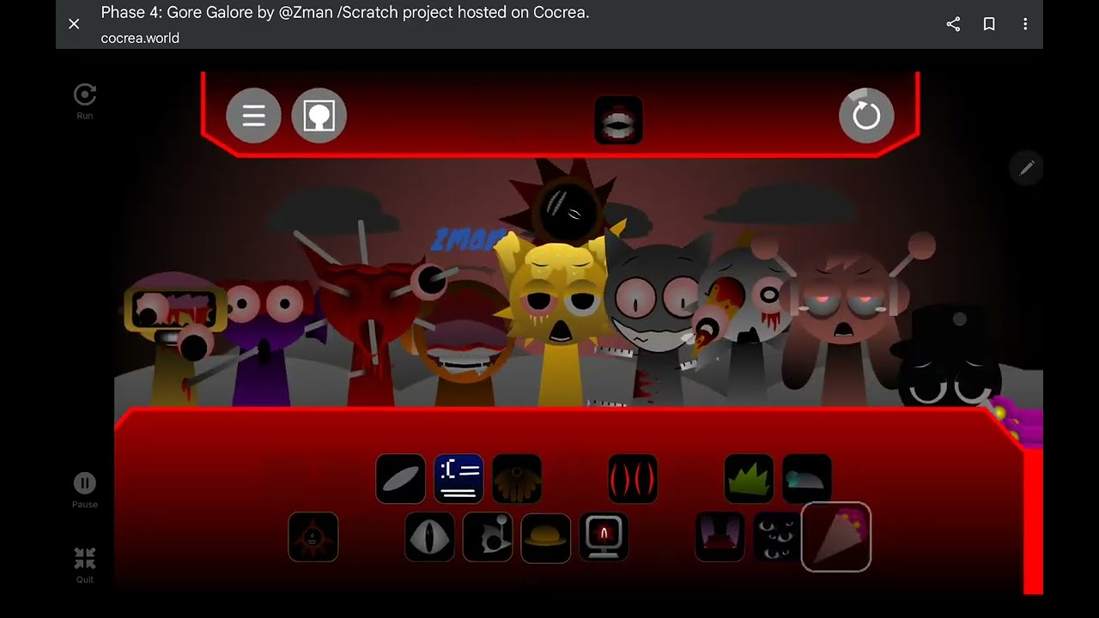Select the highlighted flower bouquet cone icon
The height and width of the screenshot is (618, 1099).
(x=836, y=537)
